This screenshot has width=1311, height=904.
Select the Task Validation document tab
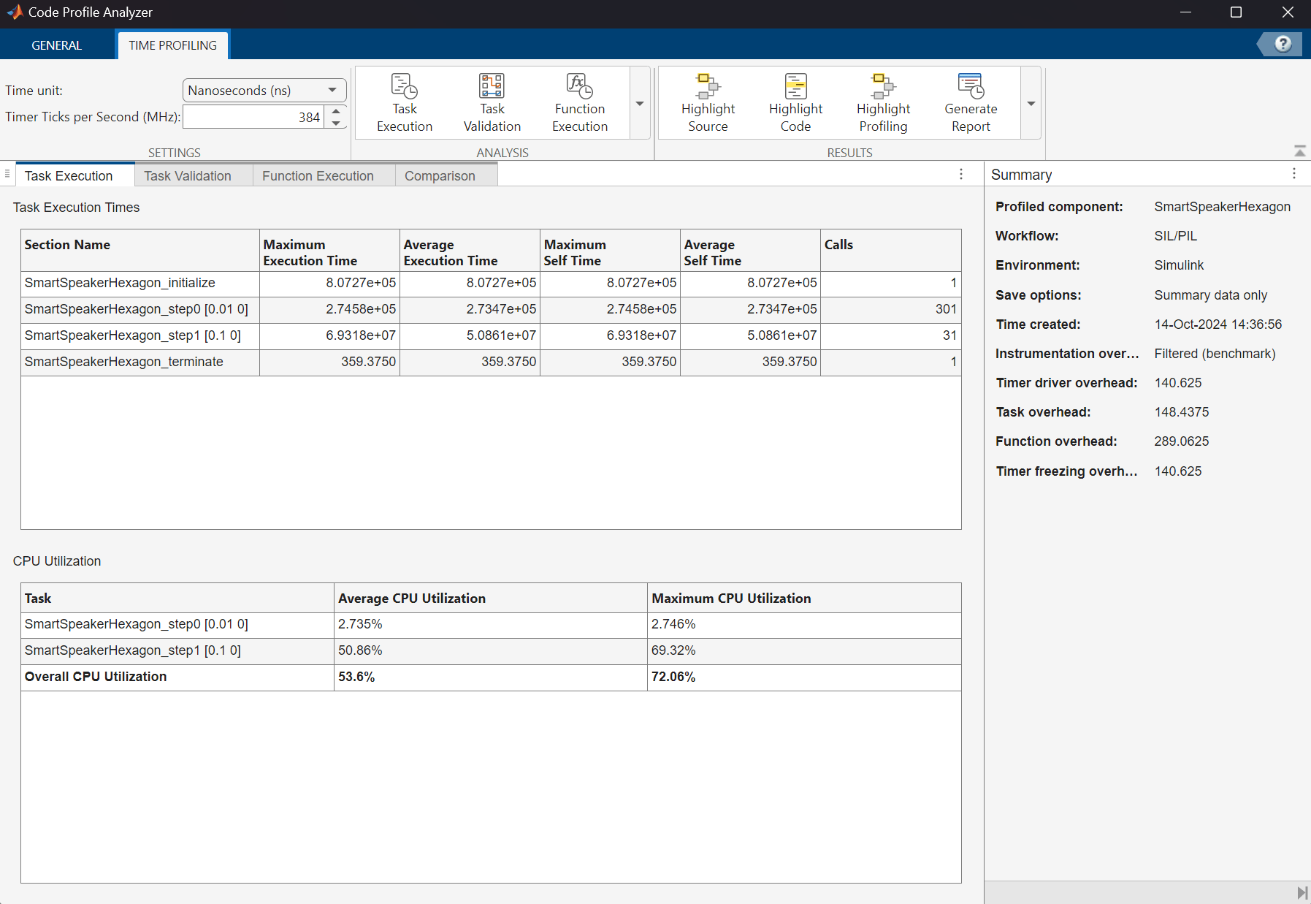(x=188, y=176)
